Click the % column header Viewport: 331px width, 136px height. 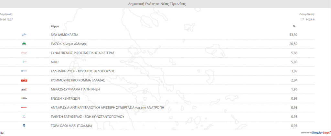click(294, 26)
